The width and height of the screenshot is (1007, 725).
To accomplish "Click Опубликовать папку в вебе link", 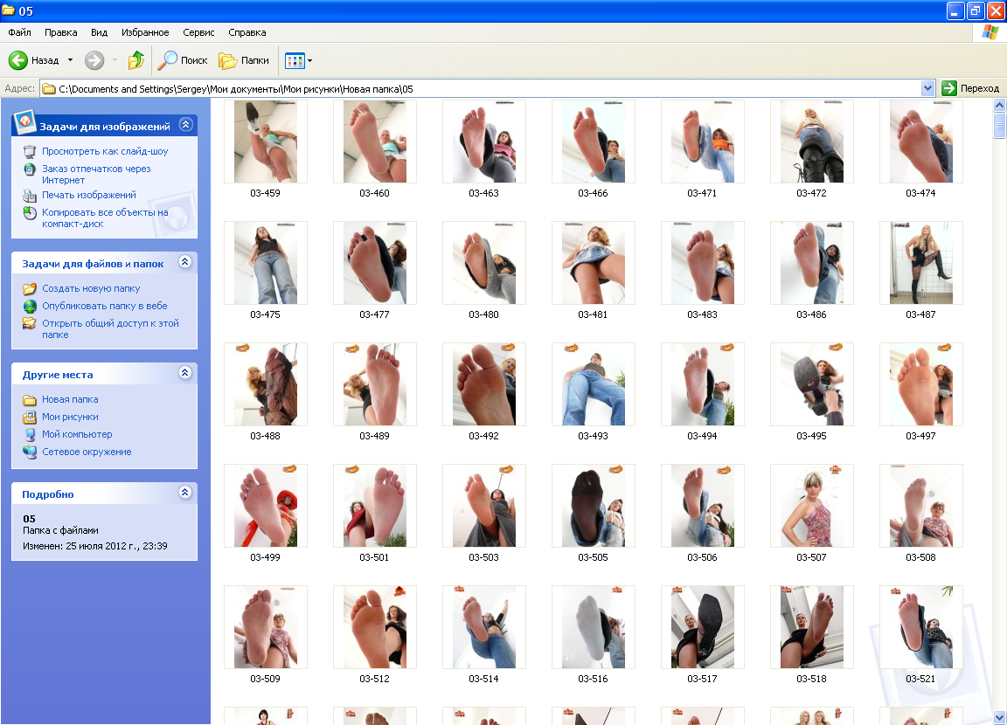I will coord(105,306).
